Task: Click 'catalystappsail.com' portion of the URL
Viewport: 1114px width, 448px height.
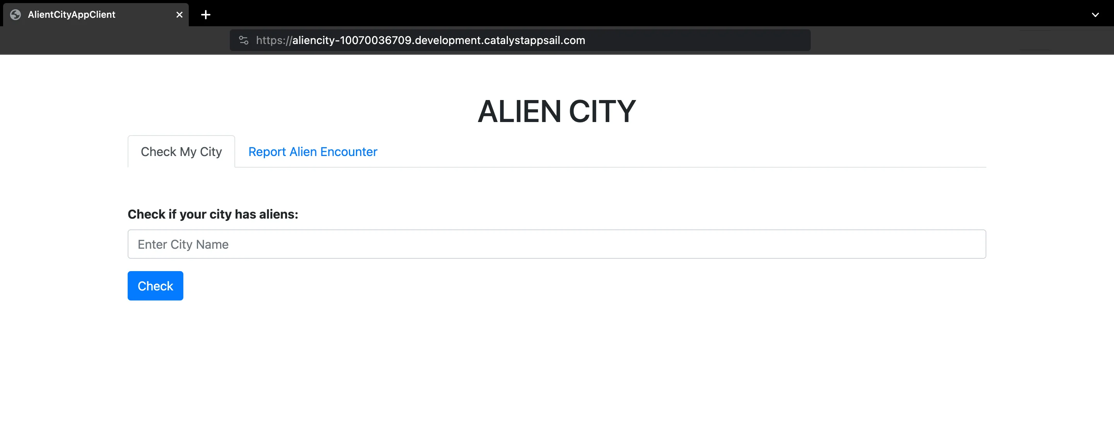Action: [534, 40]
